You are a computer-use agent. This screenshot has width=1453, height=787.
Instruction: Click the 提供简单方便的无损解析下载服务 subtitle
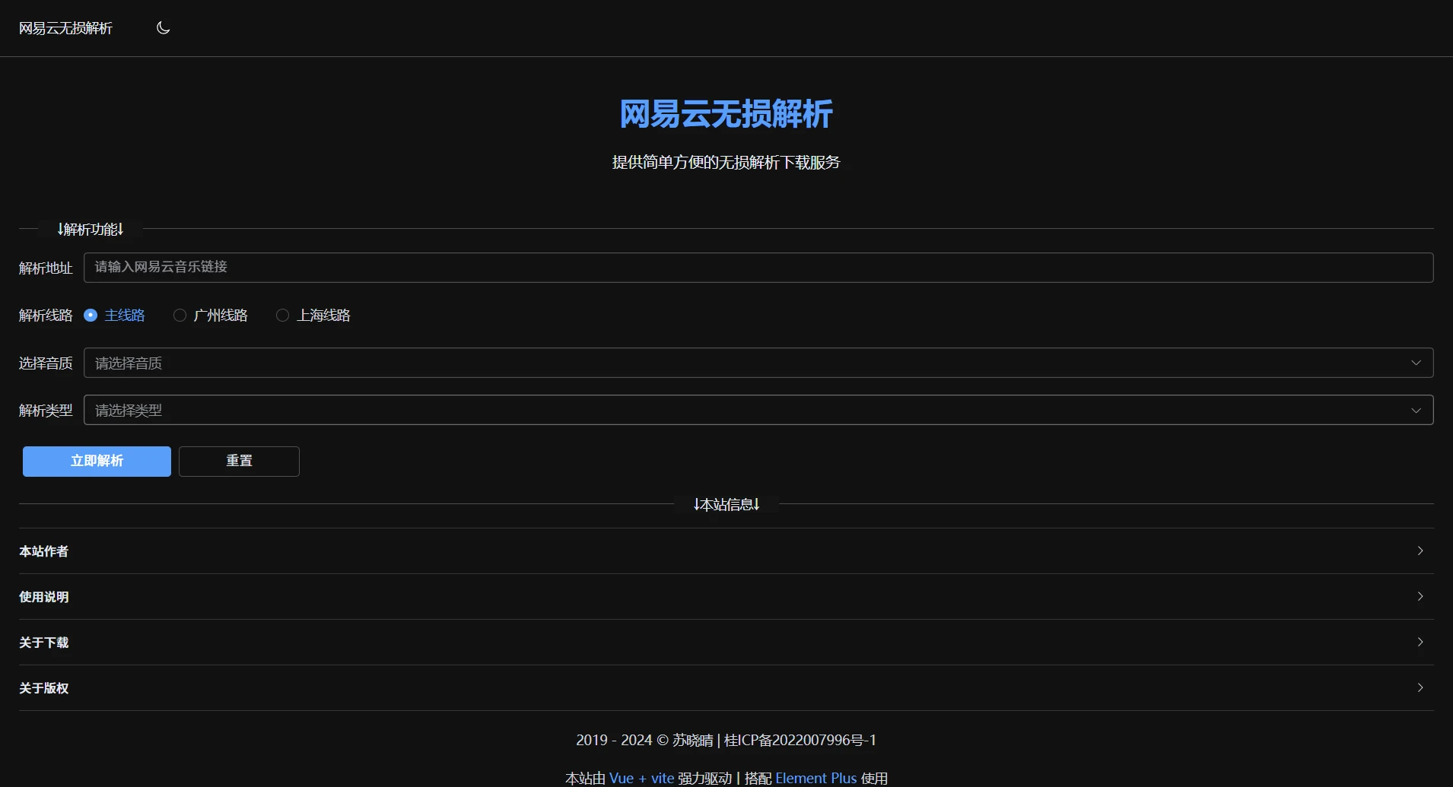(x=726, y=162)
